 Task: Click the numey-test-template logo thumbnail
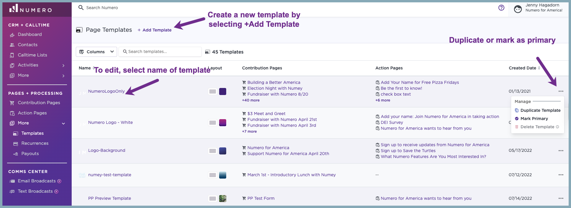pos(82,175)
